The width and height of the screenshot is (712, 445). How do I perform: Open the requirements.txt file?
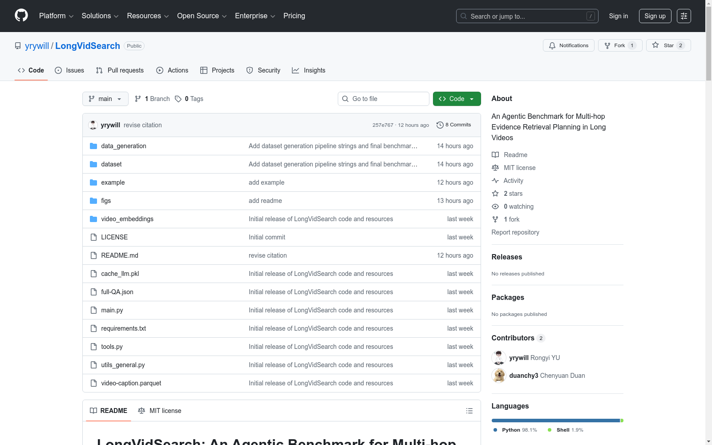[123, 328]
